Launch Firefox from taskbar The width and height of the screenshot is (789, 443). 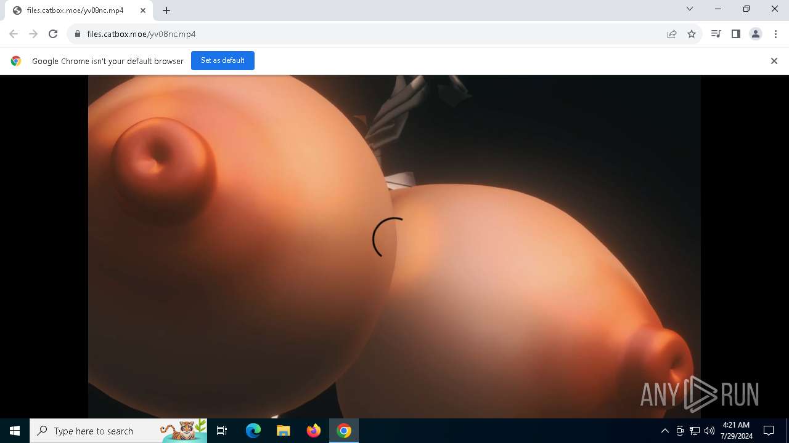[314, 431]
